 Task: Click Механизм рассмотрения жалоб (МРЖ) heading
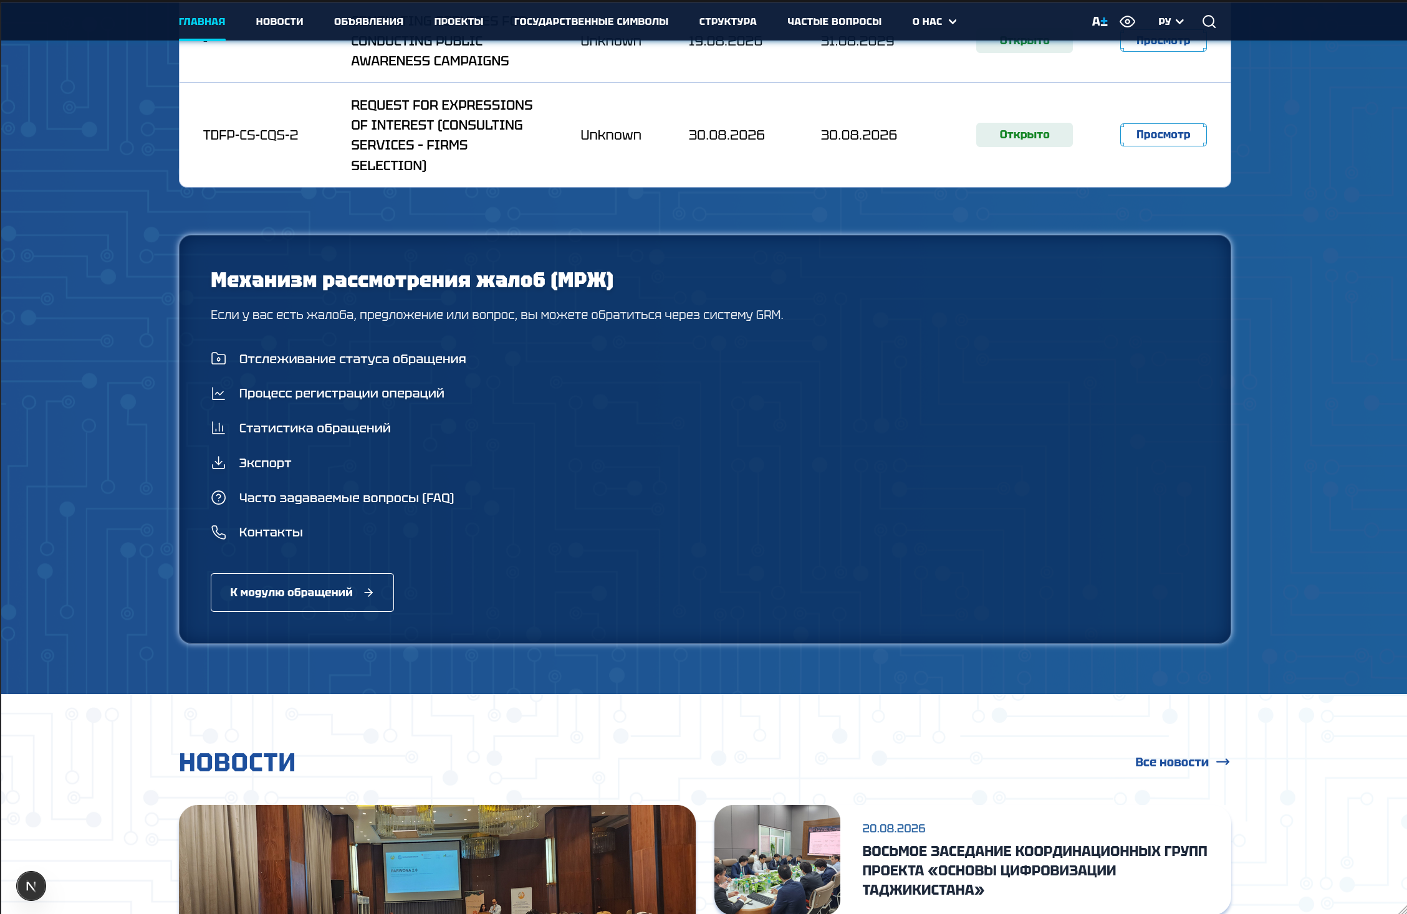click(x=412, y=280)
